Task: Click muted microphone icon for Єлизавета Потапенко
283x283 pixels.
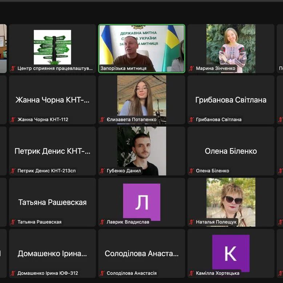Action: 102,120
